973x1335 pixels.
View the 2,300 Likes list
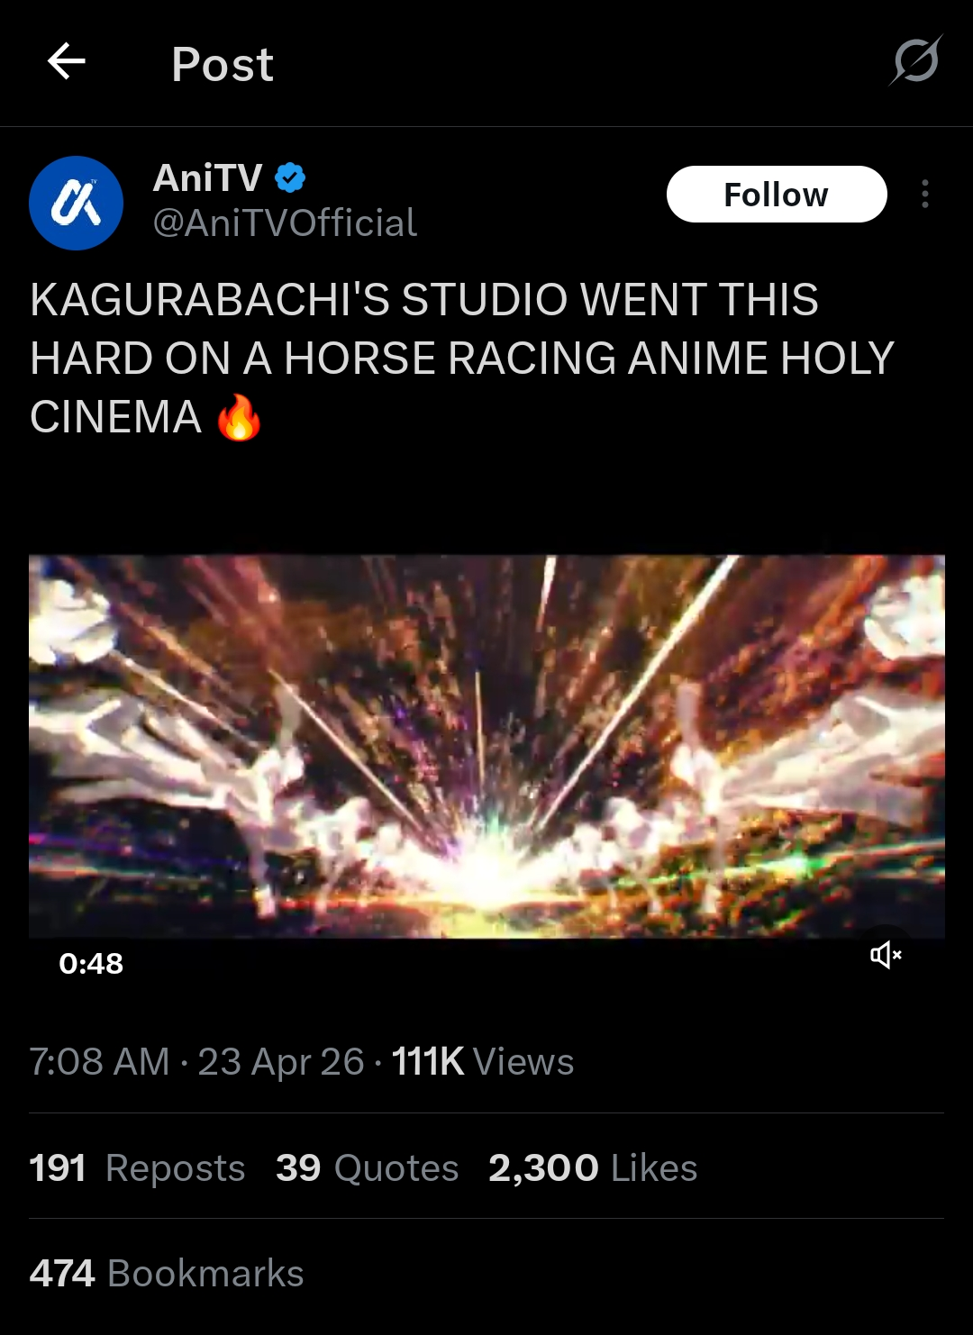tap(593, 1167)
